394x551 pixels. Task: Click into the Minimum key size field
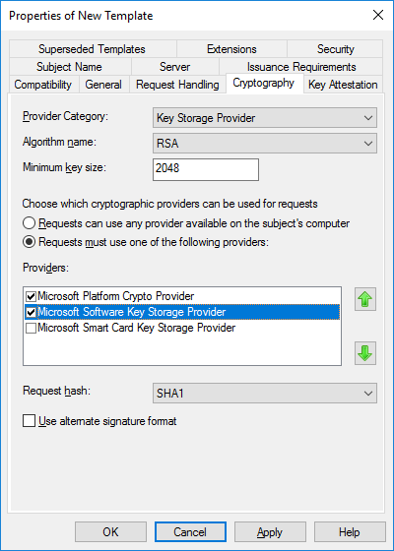pyautogui.click(x=206, y=169)
